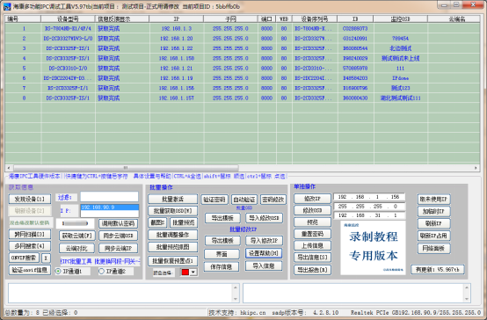Click the 刷新IP button
The height and width of the screenshot is (320, 487).
(x=434, y=223)
